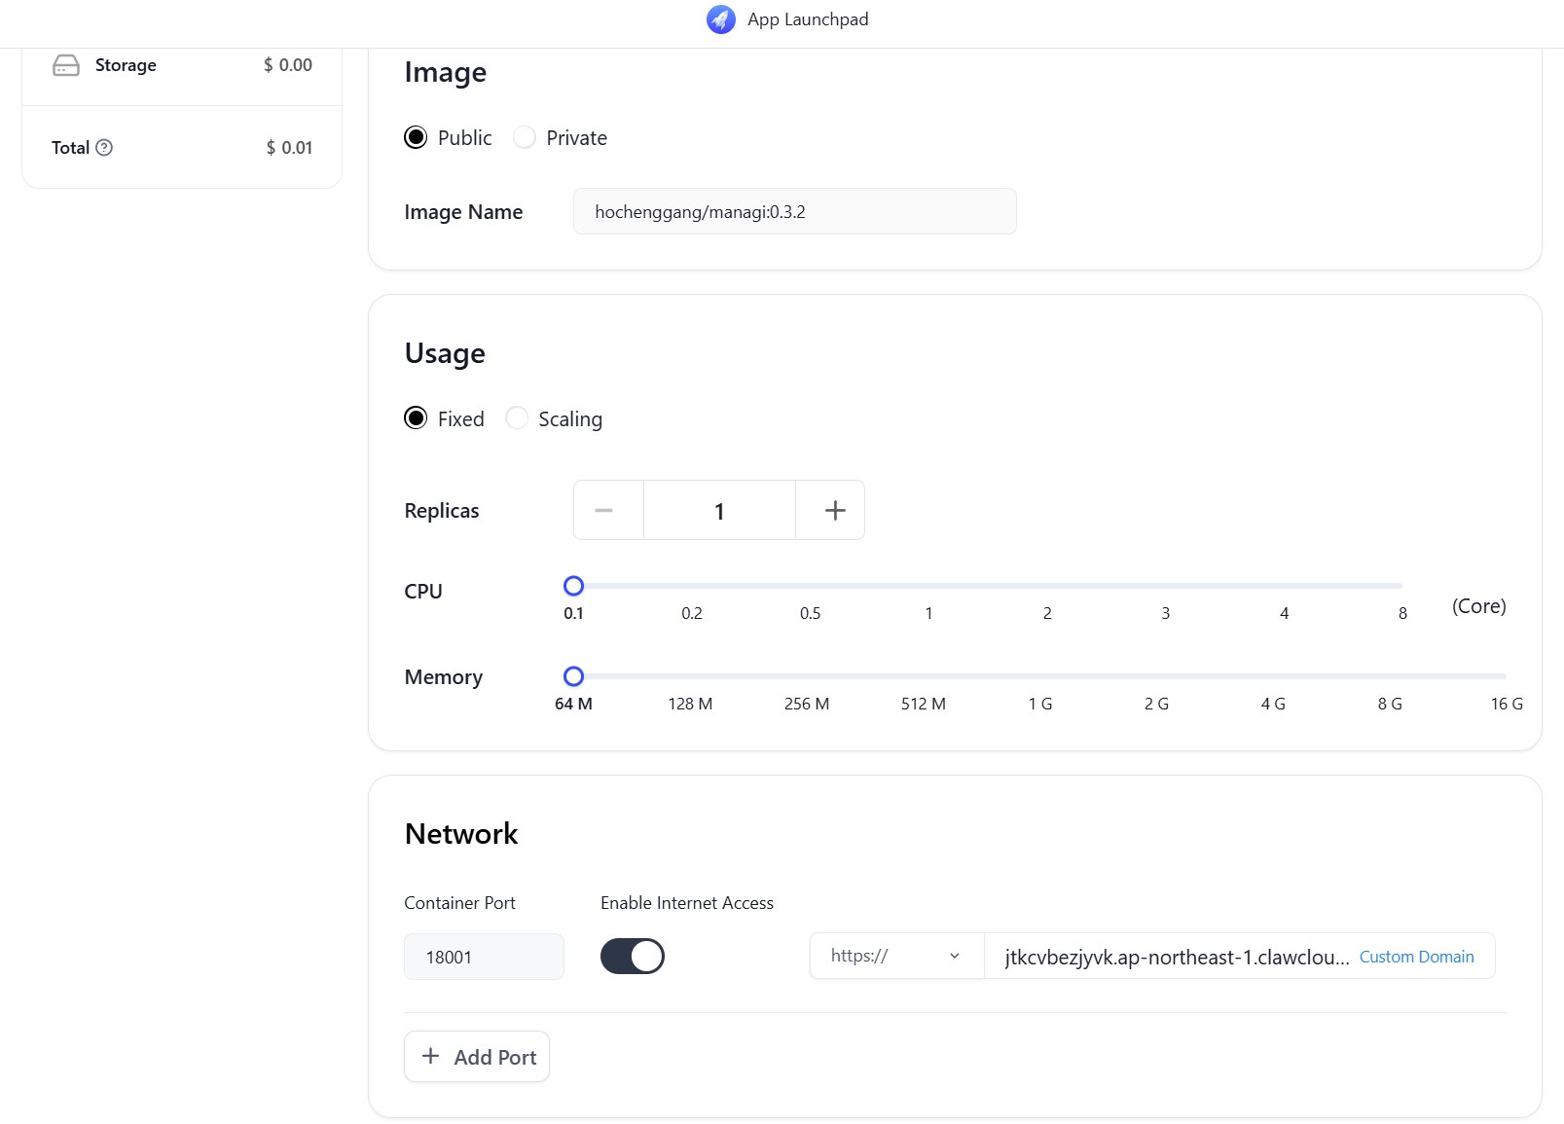Click the Memory slider handle
The image size is (1564, 1124).
point(573,676)
